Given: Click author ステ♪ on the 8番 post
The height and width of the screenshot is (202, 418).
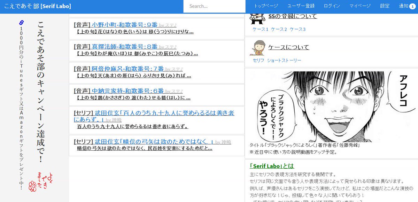Looking at the screenshot, I should click(x=171, y=48).
